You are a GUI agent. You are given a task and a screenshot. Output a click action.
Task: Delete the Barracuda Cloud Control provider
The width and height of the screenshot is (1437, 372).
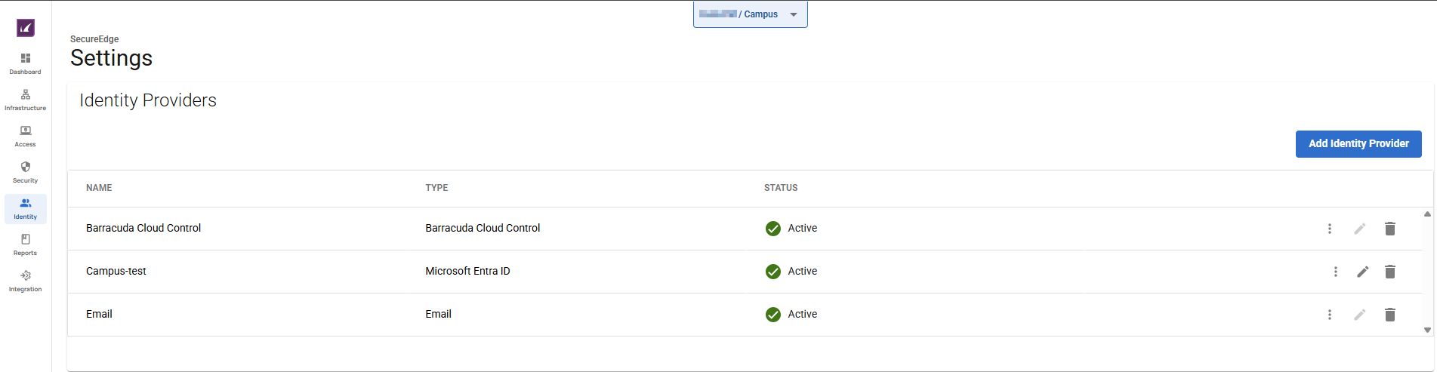point(1389,229)
